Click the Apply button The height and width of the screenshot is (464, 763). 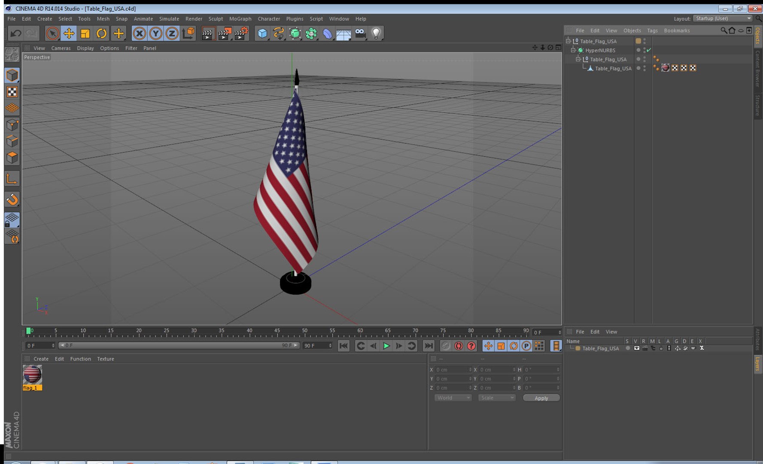(541, 398)
